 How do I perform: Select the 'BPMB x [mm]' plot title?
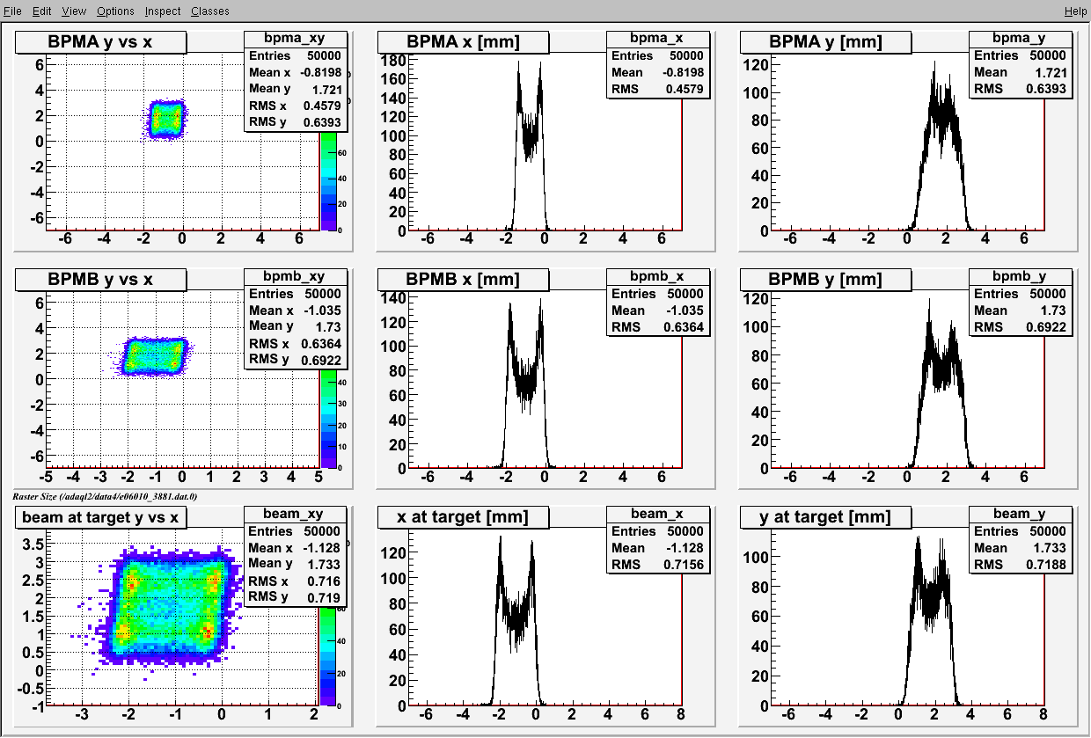(x=463, y=279)
